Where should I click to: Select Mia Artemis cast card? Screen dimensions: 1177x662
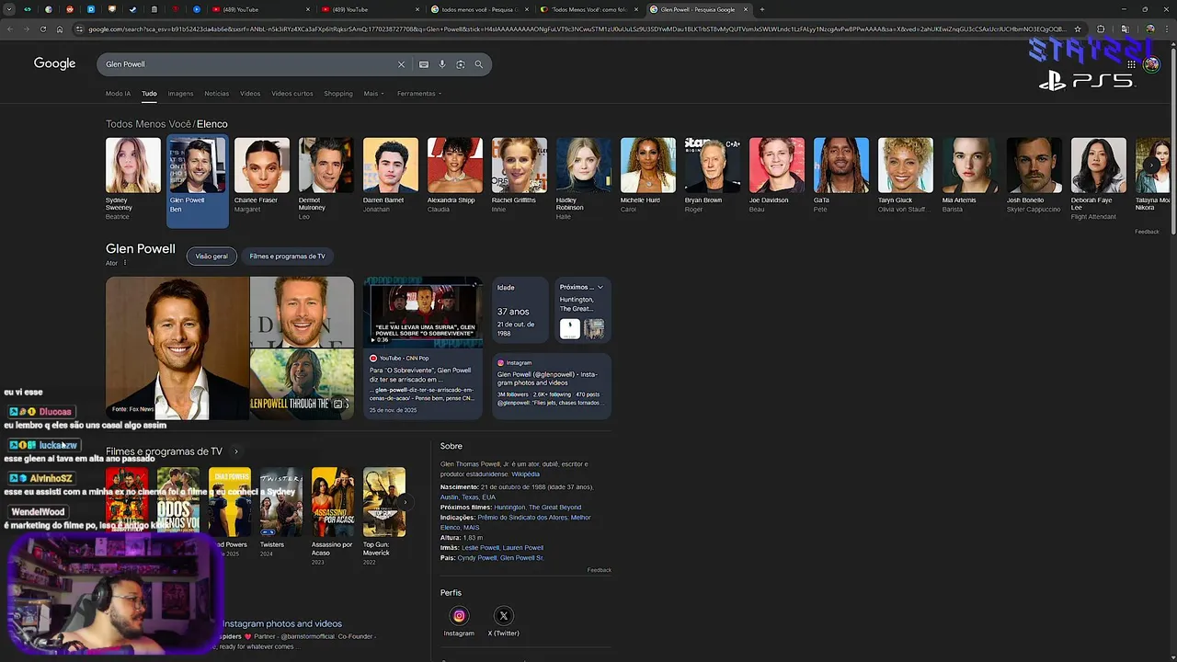pyautogui.click(x=970, y=177)
